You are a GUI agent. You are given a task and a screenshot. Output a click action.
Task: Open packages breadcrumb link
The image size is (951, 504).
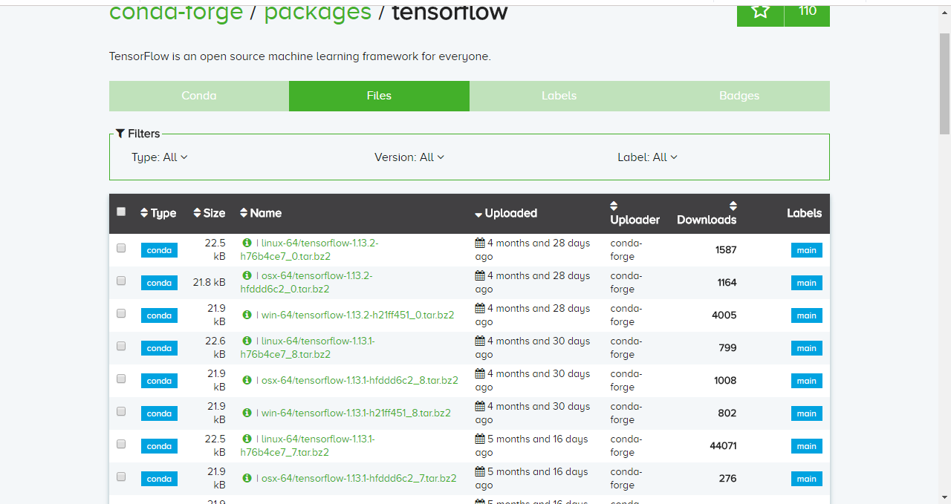coord(318,12)
